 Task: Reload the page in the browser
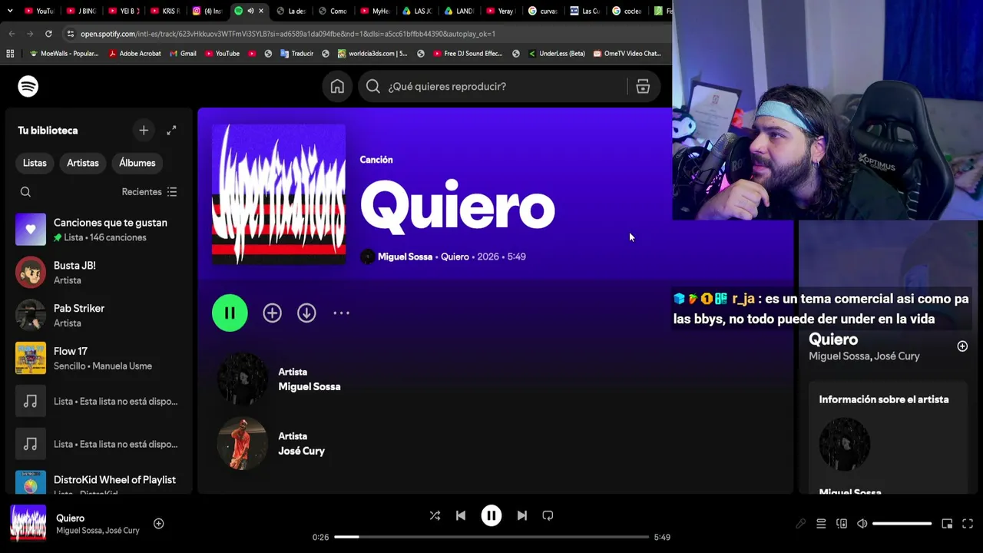click(x=48, y=34)
